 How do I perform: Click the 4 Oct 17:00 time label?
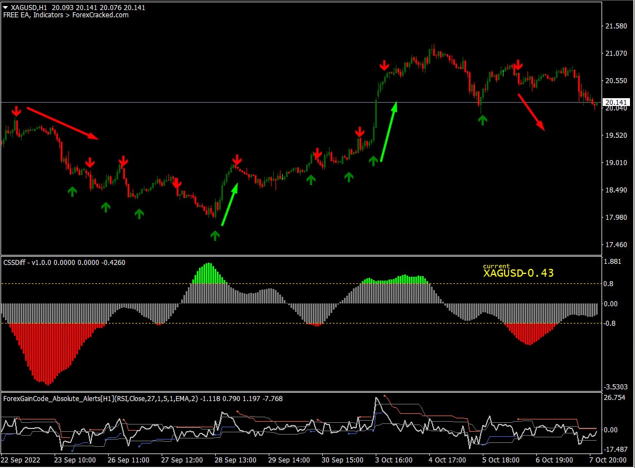(x=447, y=460)
